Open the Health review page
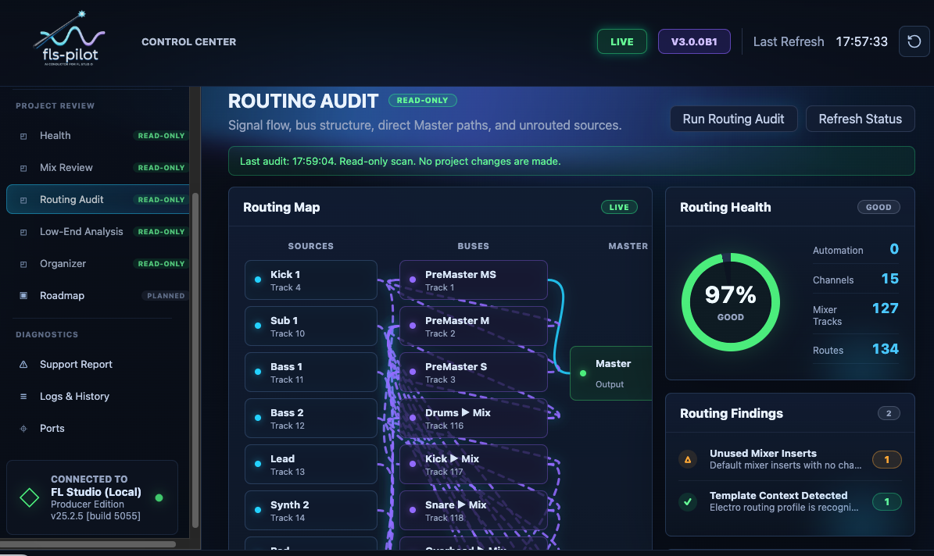This screenshot has height=556, width=934. point(98,136)
